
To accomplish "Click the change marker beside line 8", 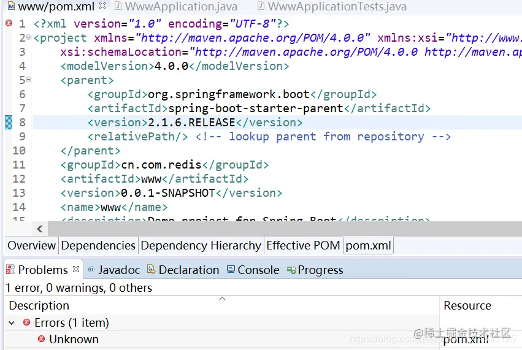I will (9, 122).
